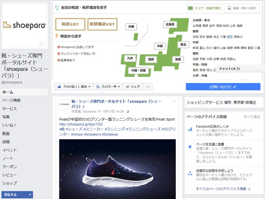Click the lightbulb icon beside ページを友達に推薦

(x=190, y=147)
